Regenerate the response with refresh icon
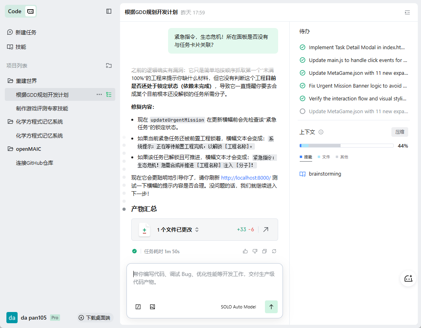This screenshot has height=328, width=421. tap(274, 251)
